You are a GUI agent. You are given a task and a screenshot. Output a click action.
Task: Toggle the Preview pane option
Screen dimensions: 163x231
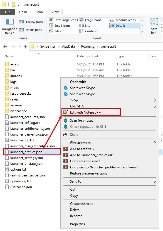pos(31,22)
